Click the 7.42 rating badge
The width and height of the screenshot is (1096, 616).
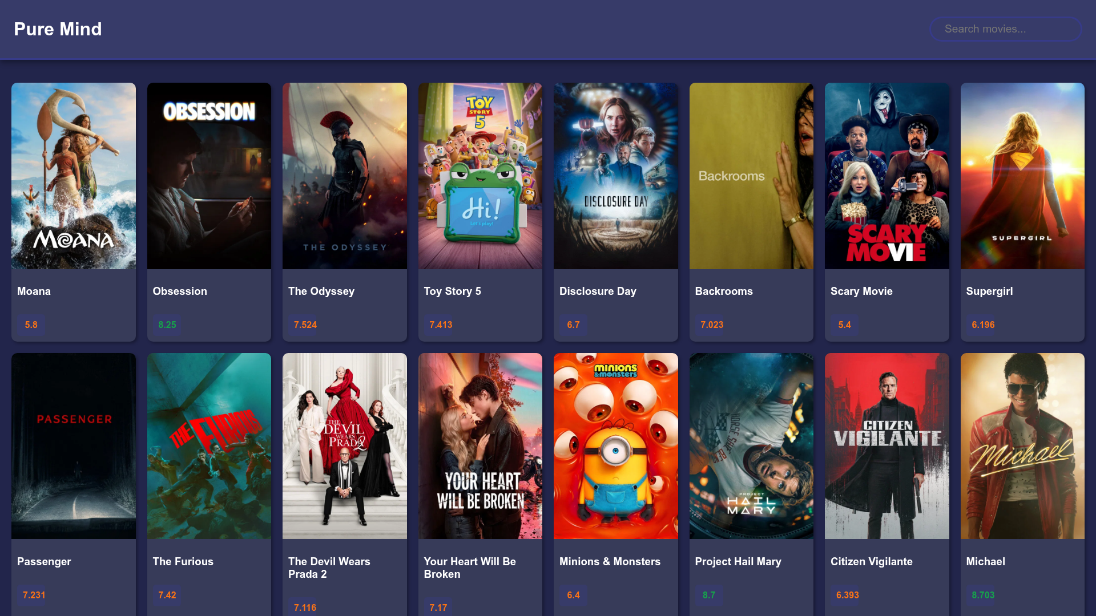167,595
